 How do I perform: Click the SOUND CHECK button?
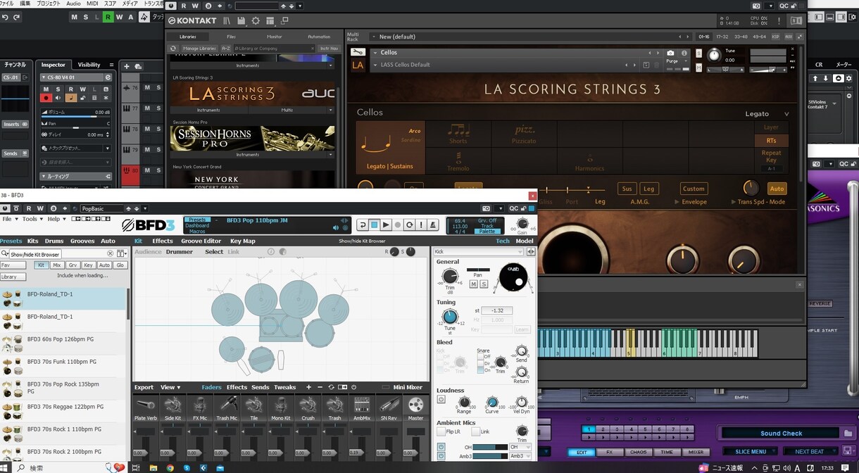(x=781, y=434)
